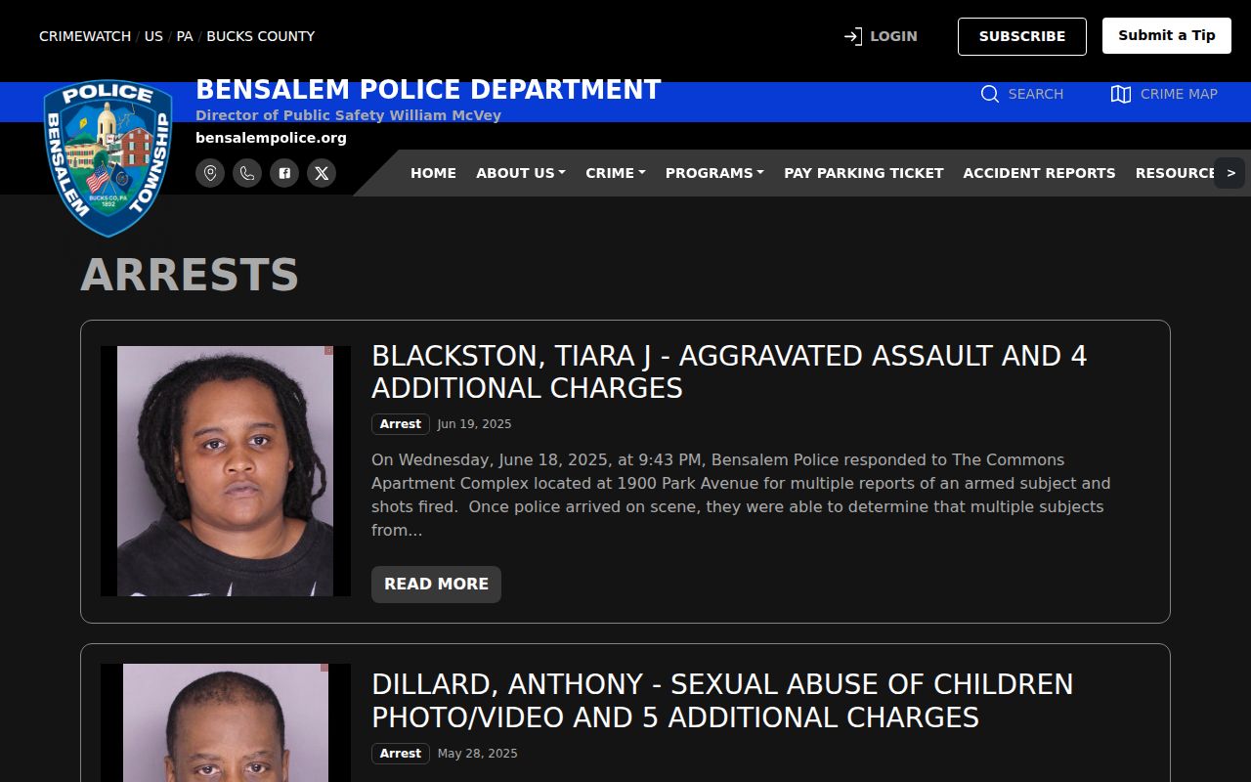Open the Facebook social icon
1251x782 pixels.
coord(284,173)
